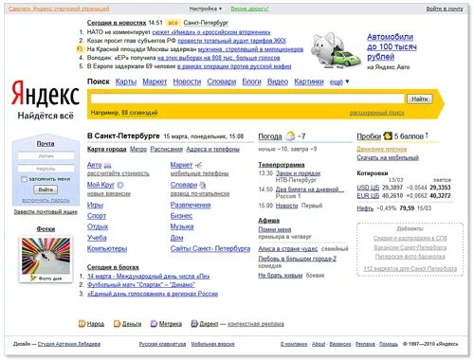Open the Расписания link

[167, 149]
